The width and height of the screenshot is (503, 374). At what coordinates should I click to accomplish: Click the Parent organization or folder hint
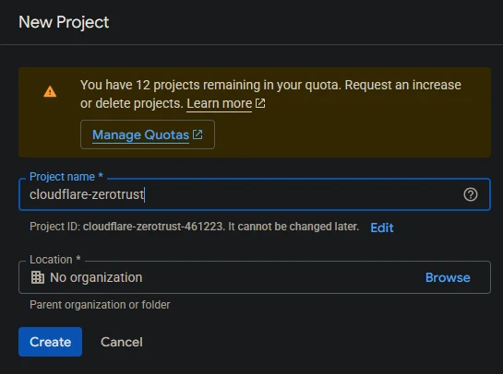pyautogui.click(x=100, y=305)
